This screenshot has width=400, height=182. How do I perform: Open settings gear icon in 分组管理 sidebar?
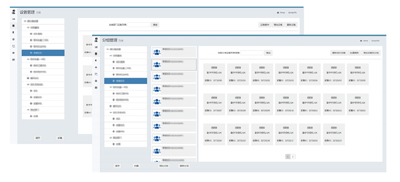[x=96, y=81]
